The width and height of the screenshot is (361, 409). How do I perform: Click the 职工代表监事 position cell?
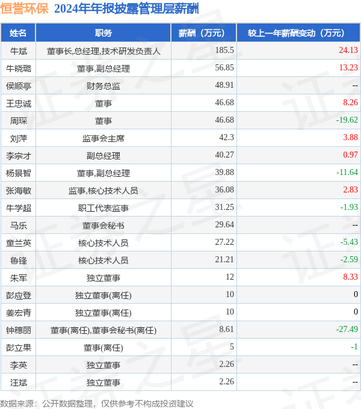tap(103, 208)
